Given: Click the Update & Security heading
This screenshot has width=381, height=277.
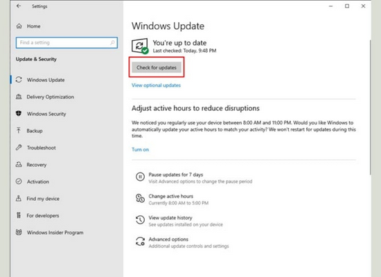Looking at the screenshot, I should (36, 59).
